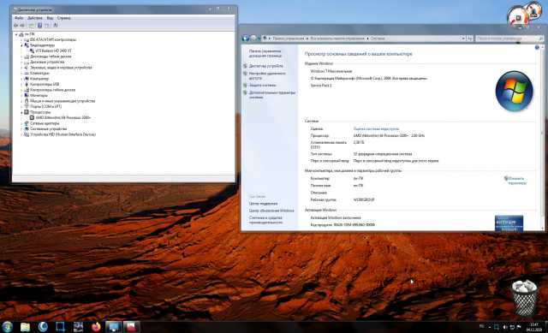Open Диспетчер устройств link in System sidebar
548x333 pixels.
point(266,66)
